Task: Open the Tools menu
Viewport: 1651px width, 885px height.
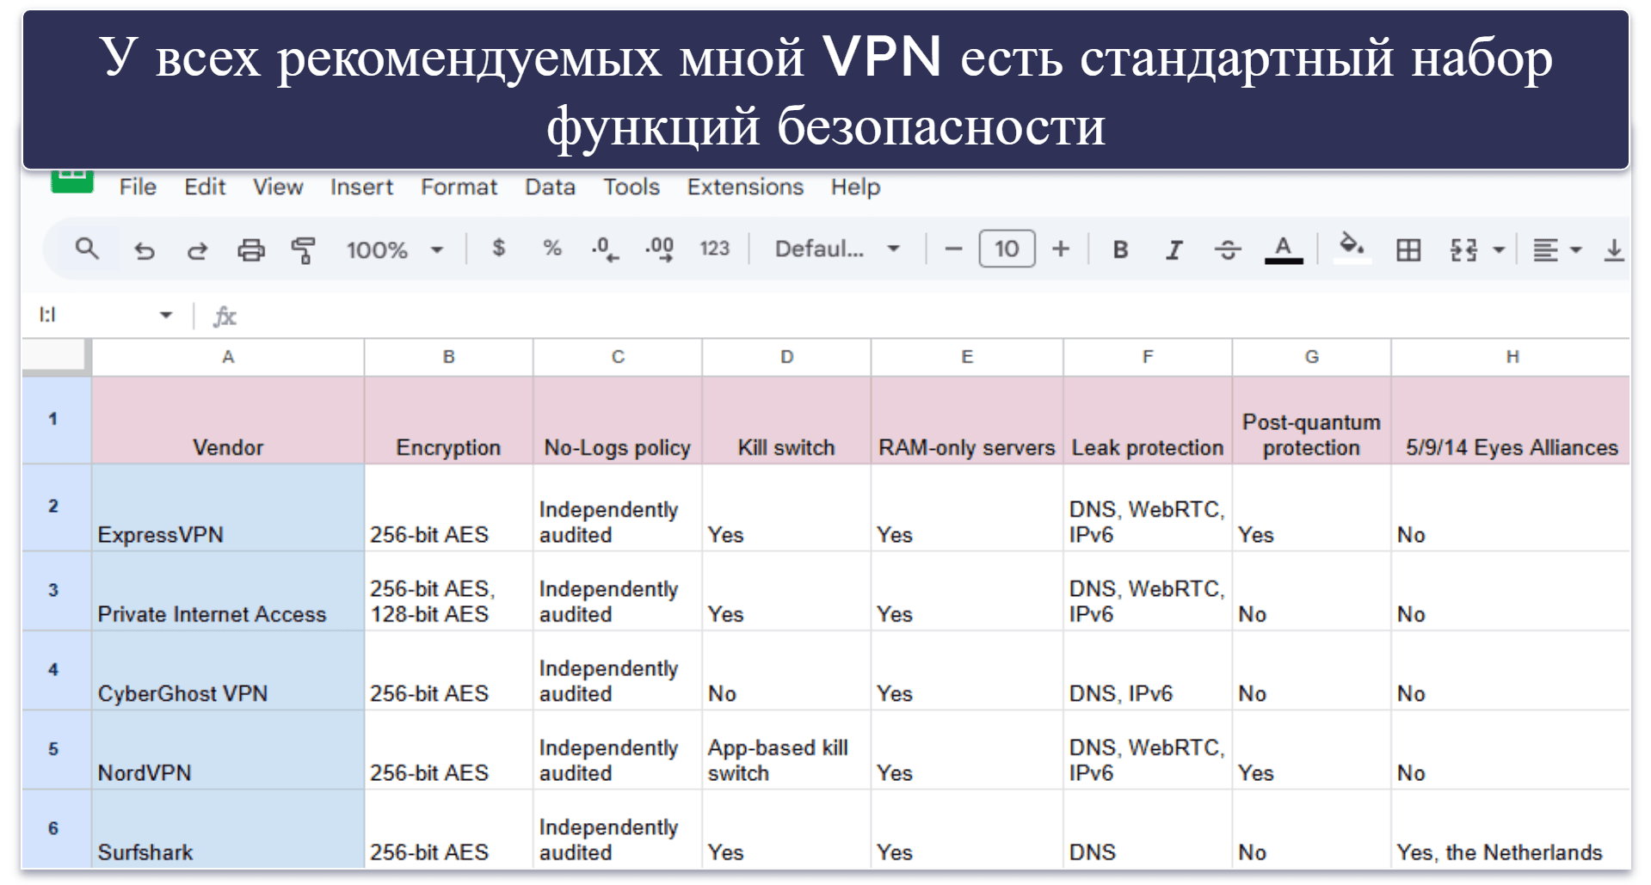Action: pos(631,187)
